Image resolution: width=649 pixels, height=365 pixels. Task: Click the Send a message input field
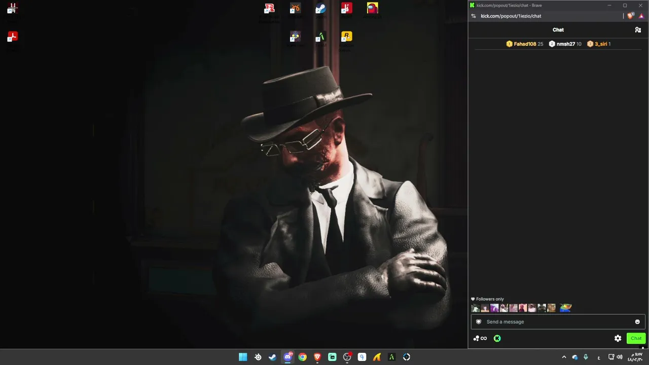[558, 322]
